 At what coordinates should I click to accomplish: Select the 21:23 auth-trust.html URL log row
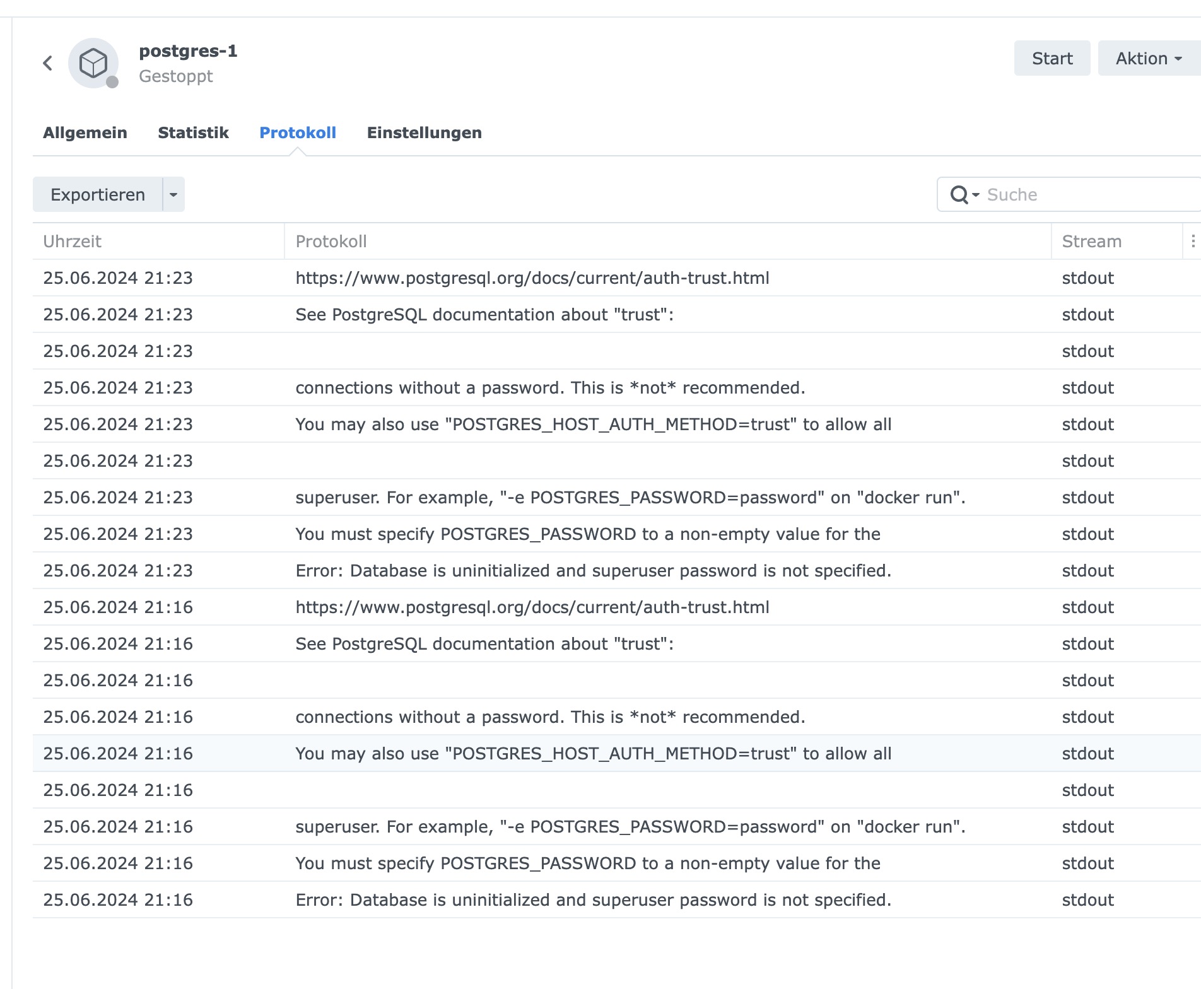[x=617, y=278]
